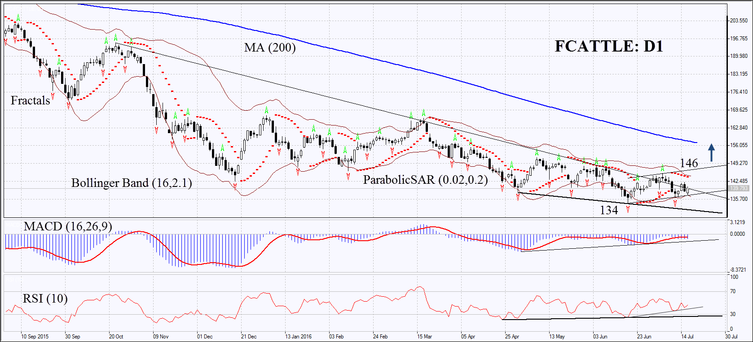
Task: Select the current price marker 139.783
Action: 739,188
